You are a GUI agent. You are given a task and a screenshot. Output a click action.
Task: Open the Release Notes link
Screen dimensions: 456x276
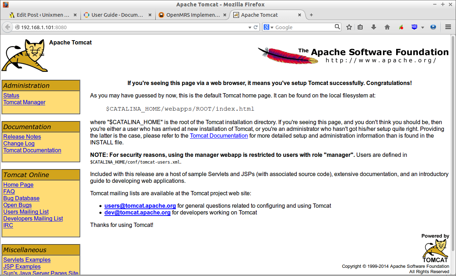click(x=22, y=137)
